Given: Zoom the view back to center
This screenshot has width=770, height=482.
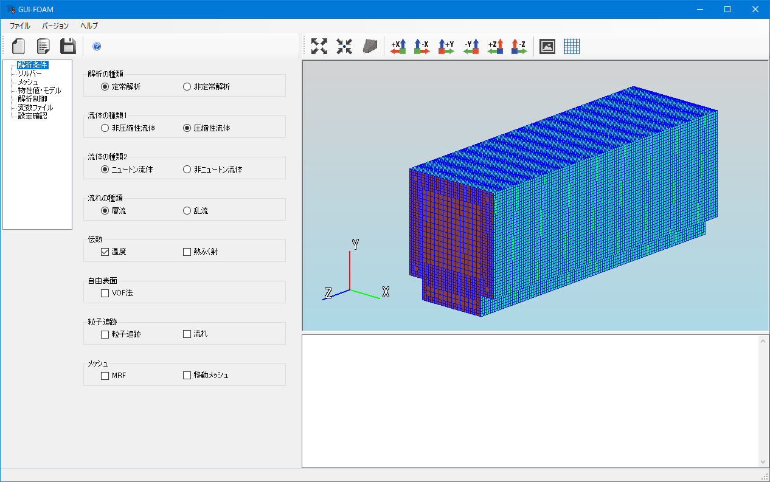Looking at the screenshot, I should pos(343,46).
